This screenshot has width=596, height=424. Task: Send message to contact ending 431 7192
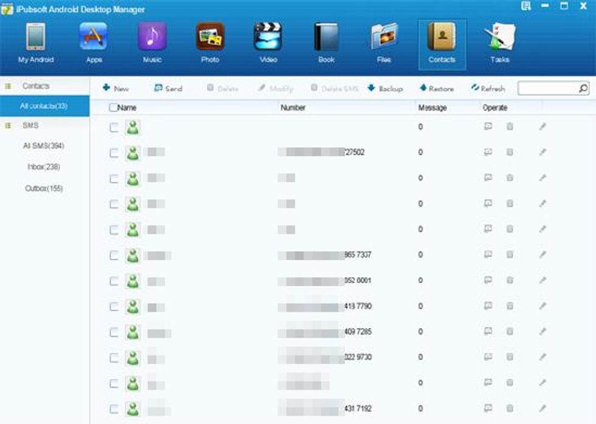point(488,408)
